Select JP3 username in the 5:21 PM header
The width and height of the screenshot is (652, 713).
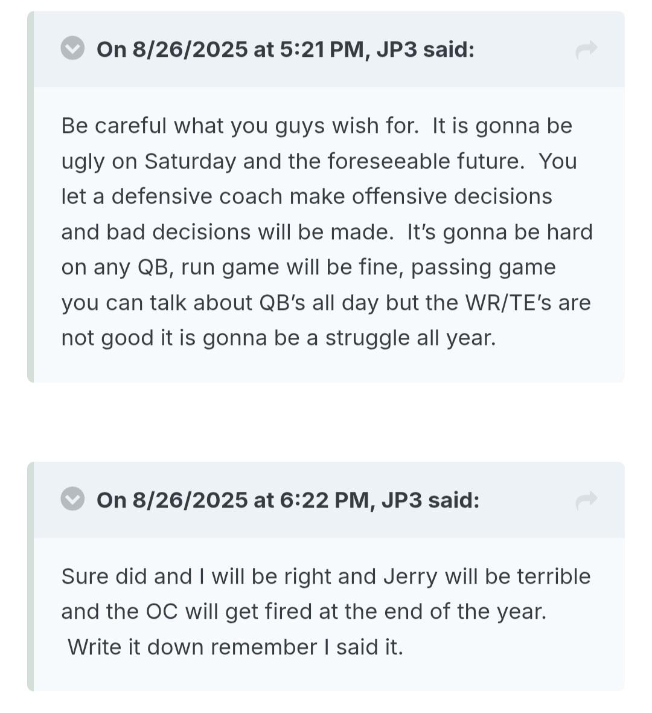[396, 49]
